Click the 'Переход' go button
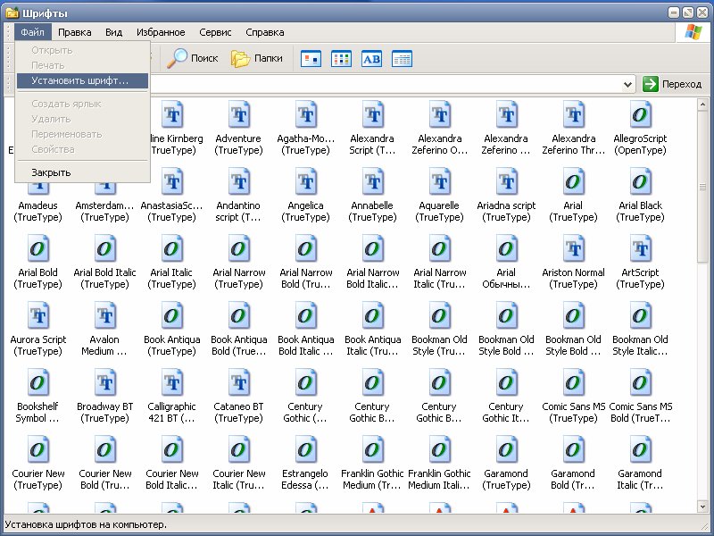This screenshot has width=714, height=536. pyautogui.click(x=672, y=84)
